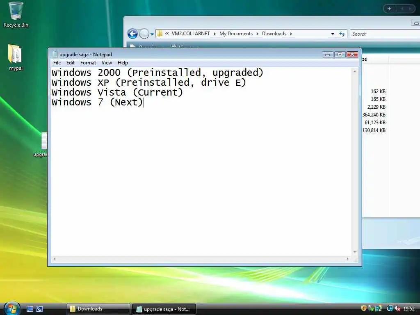This screenshot has height=315, width=420.
Task: Click Notepad horizontal scrollbar right arrow
Action: [347, 259]
